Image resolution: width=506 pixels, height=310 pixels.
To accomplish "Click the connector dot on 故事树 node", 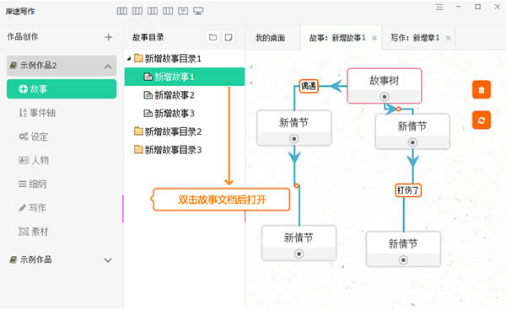I will 385,97.
